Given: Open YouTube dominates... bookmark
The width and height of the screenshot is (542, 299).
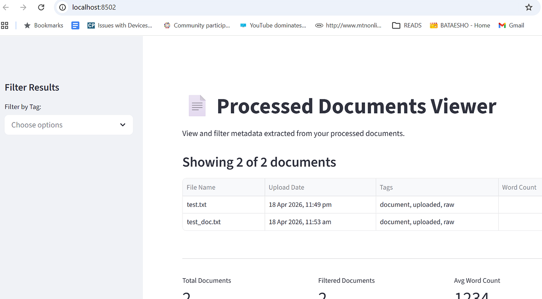Looking at the screenshot, I should (x=273, y=25).
